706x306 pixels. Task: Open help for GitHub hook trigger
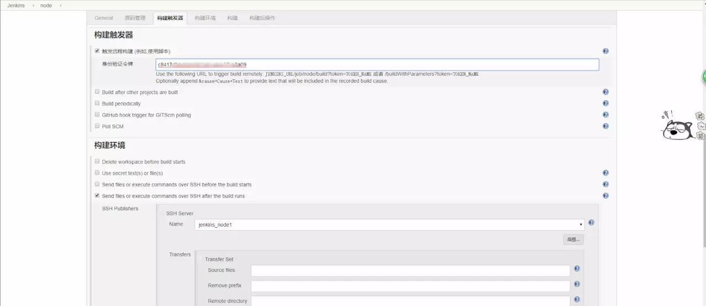[605, 115]
